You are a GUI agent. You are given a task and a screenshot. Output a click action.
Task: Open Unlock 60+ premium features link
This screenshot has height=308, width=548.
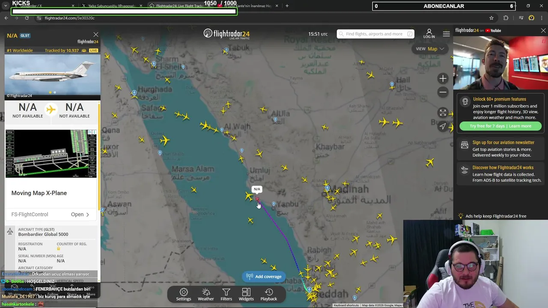tap(499, 99)
